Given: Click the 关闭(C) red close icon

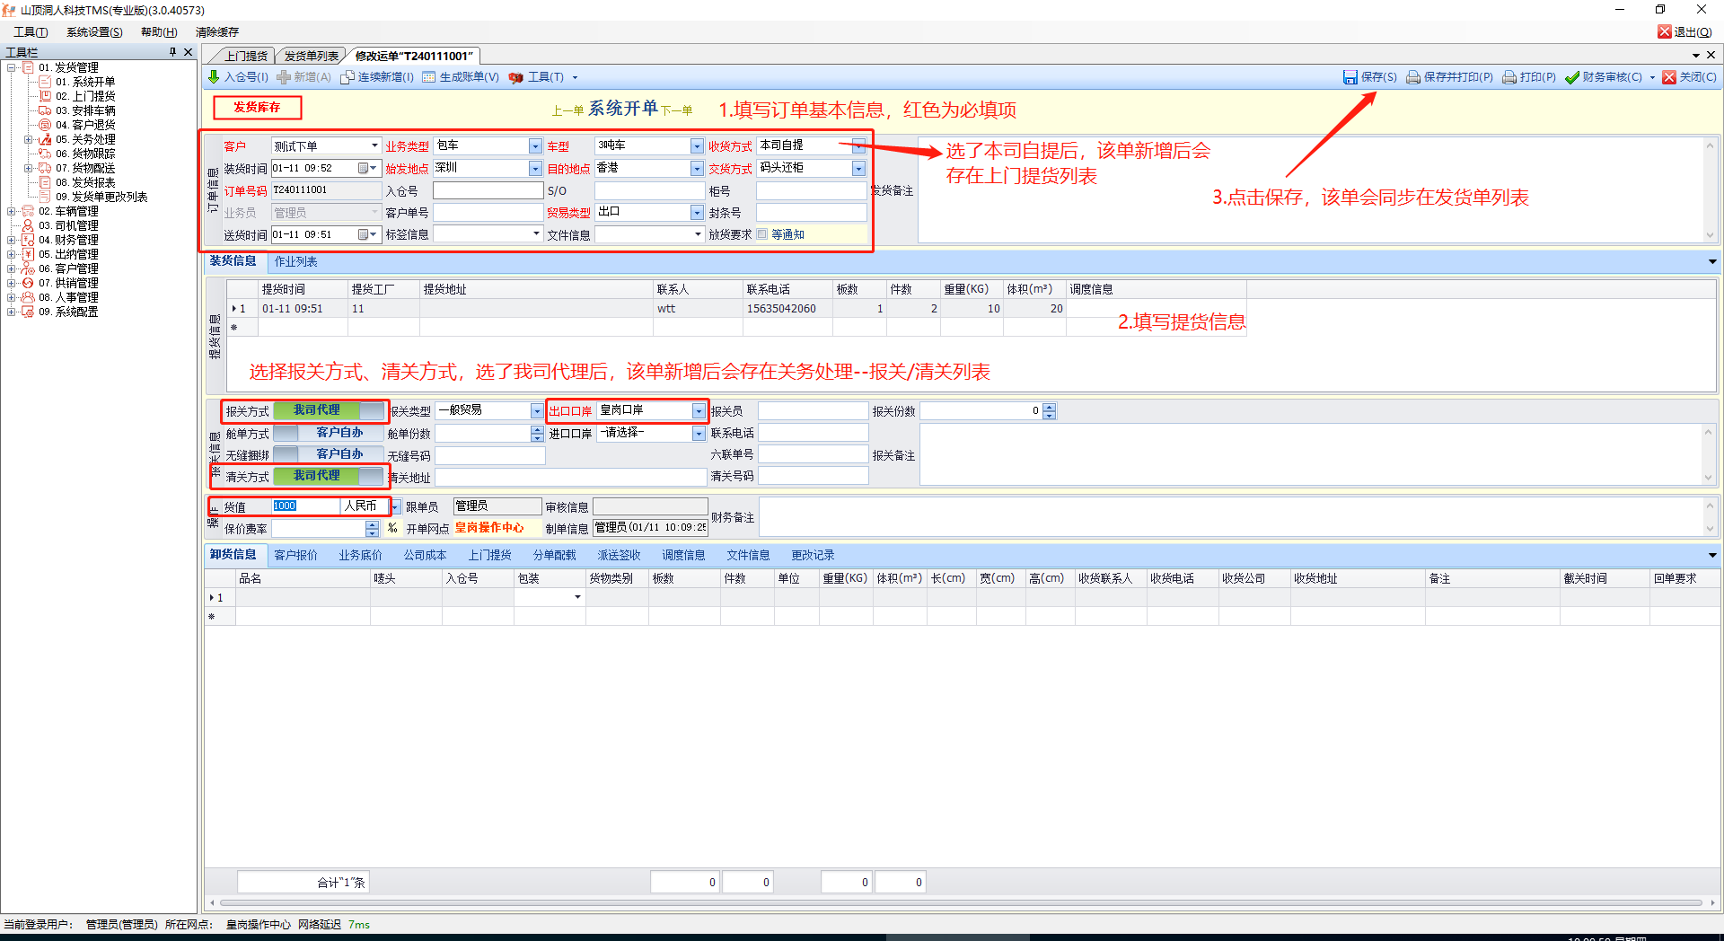Looking at the screenshot, I should [1669, 77].
